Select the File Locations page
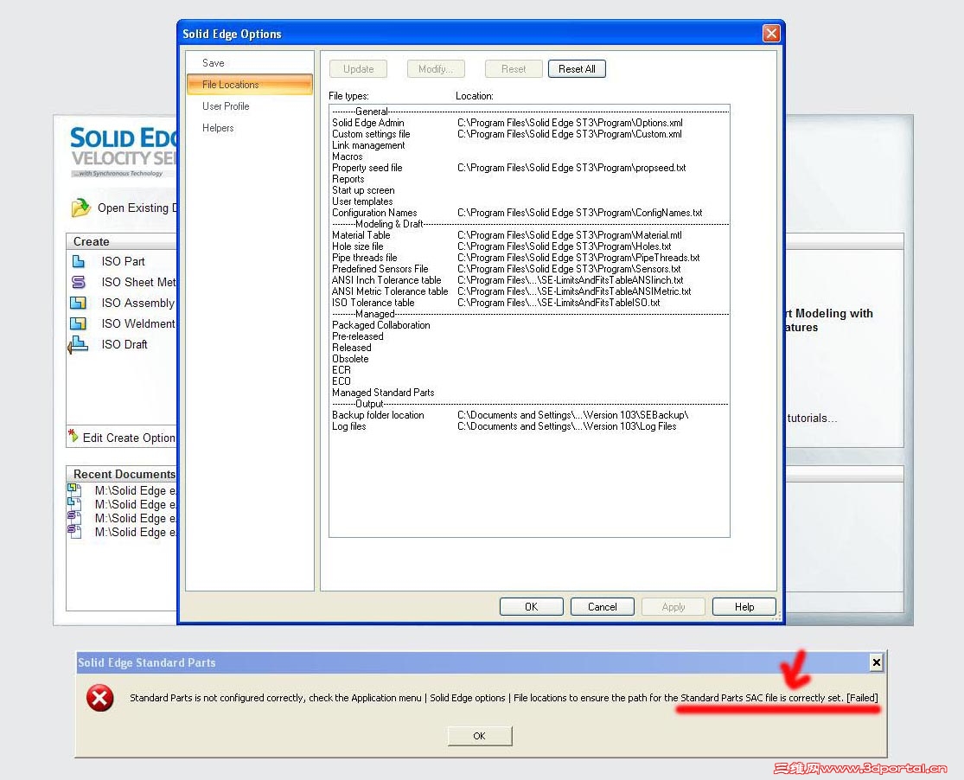 pyautogui.click(x=250, y=84)
